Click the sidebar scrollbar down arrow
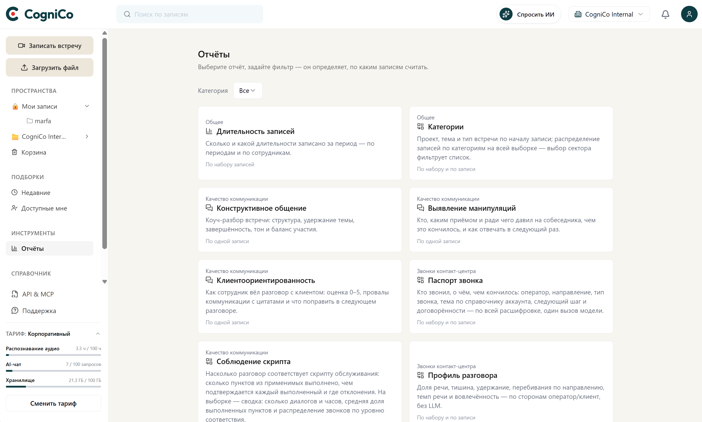This screenshot has height=422, width=702. [105, 281]
